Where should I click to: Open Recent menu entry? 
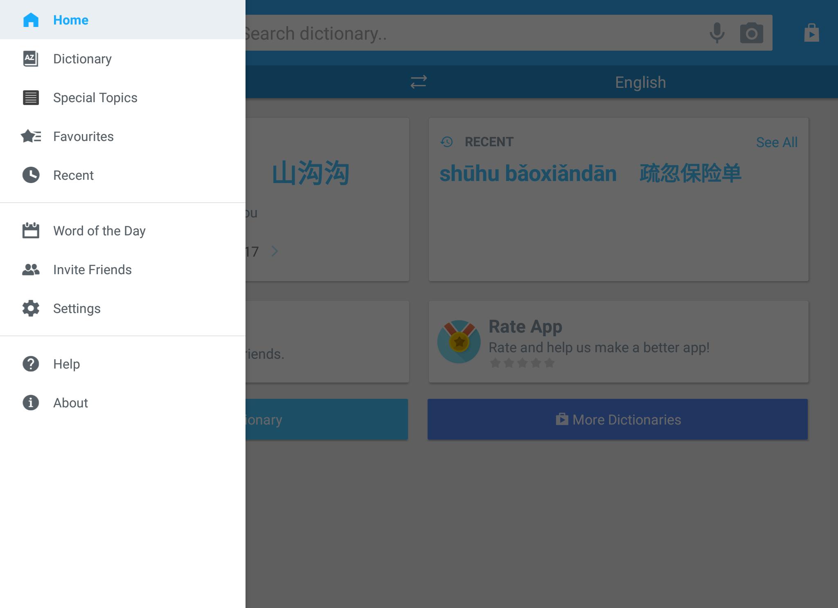pos(123,175)
